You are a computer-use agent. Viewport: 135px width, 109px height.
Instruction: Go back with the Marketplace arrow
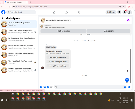[3, 18]
